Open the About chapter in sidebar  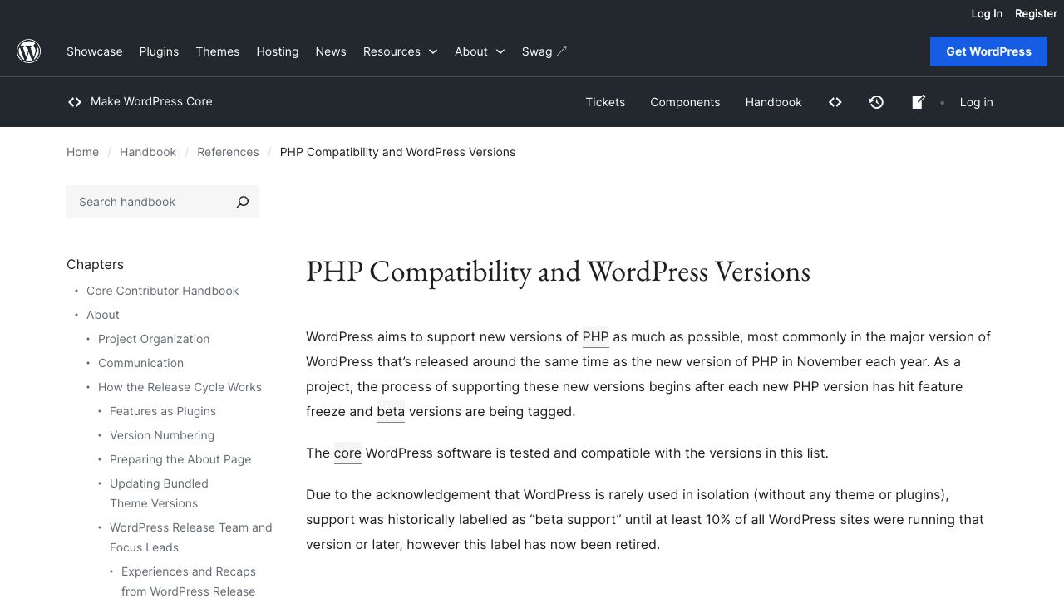point(103,315)
